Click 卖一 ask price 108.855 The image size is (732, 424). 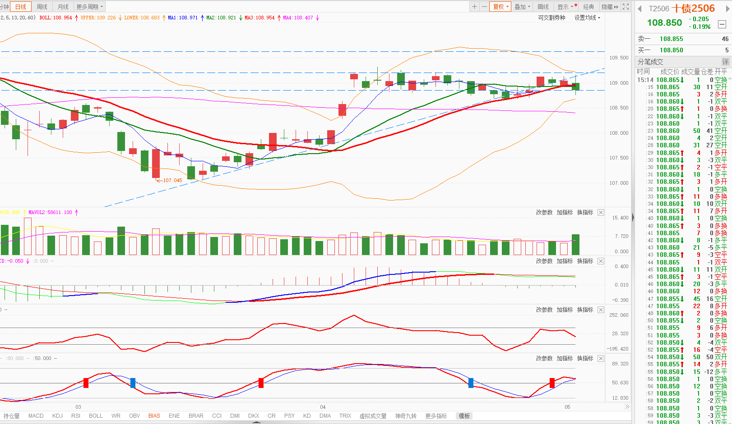(672, 39)
